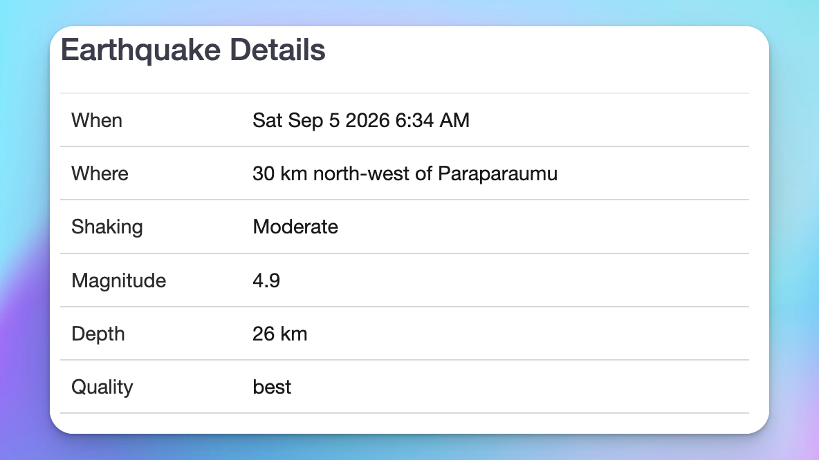Click the depth value 26 km
This screenshot has height=460, width=819.
[280, 334]
